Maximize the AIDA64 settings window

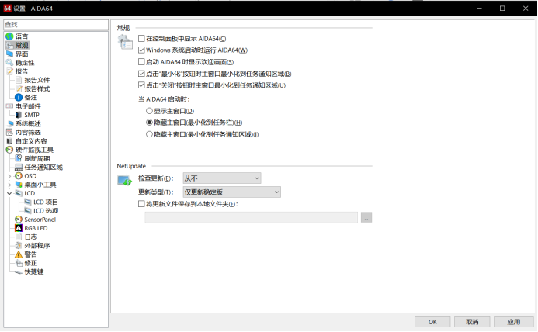point(502,9)
